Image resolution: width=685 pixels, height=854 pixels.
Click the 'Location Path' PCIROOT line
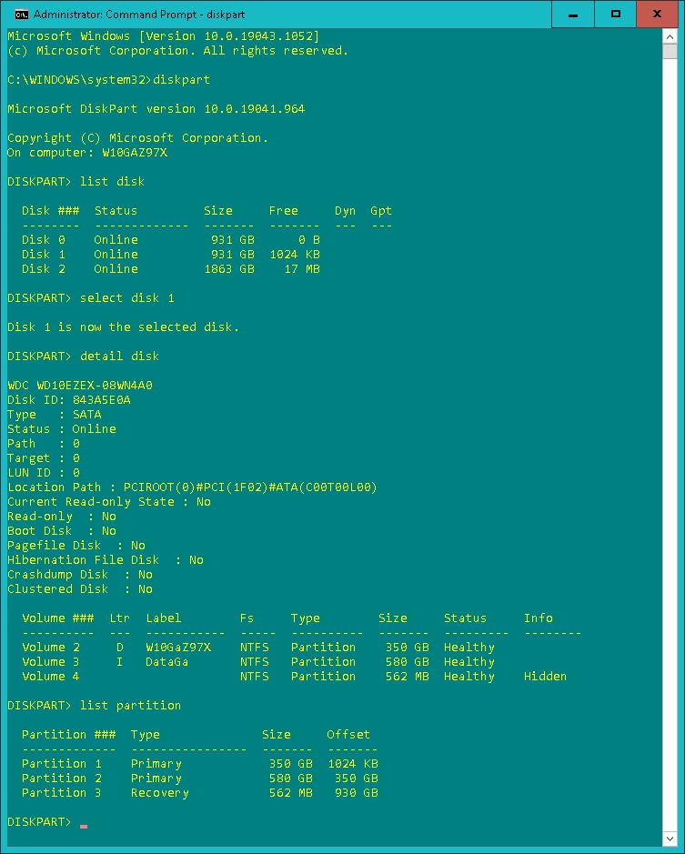pyautogui.click(x=192, y=487)
